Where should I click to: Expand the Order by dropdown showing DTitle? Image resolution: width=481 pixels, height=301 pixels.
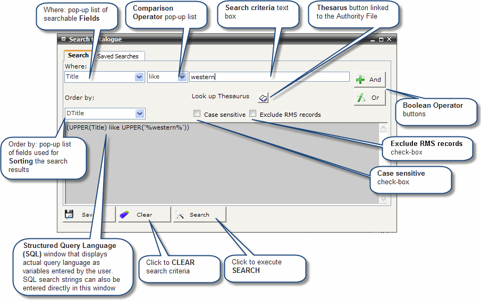[139, 113]
